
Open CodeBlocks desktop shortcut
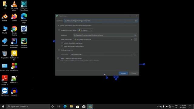tap(14, 67)
